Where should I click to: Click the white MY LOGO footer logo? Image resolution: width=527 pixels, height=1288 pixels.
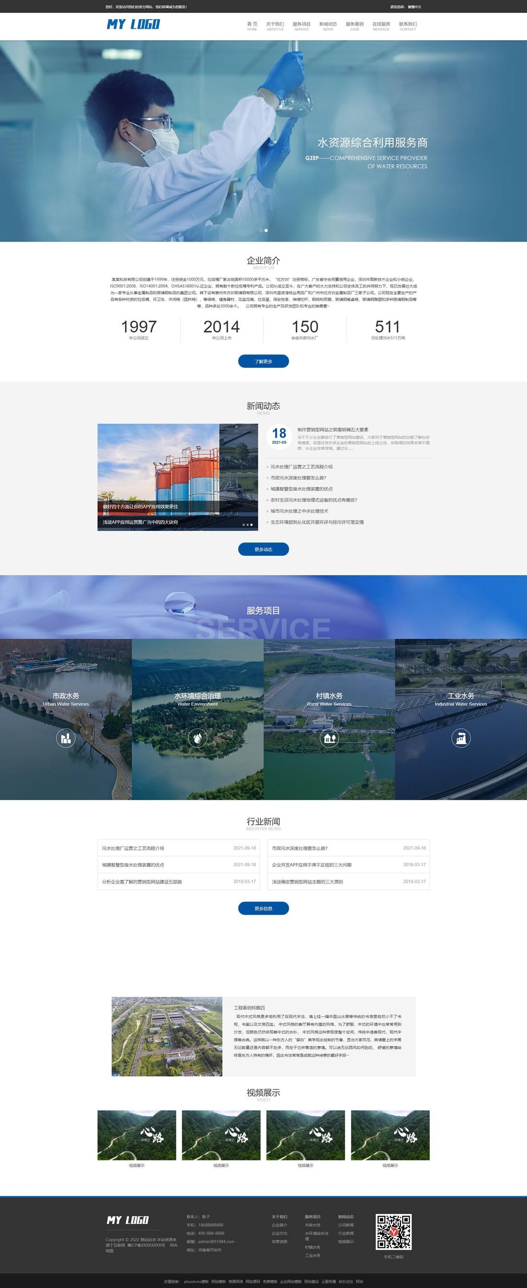click(127, 1219)
